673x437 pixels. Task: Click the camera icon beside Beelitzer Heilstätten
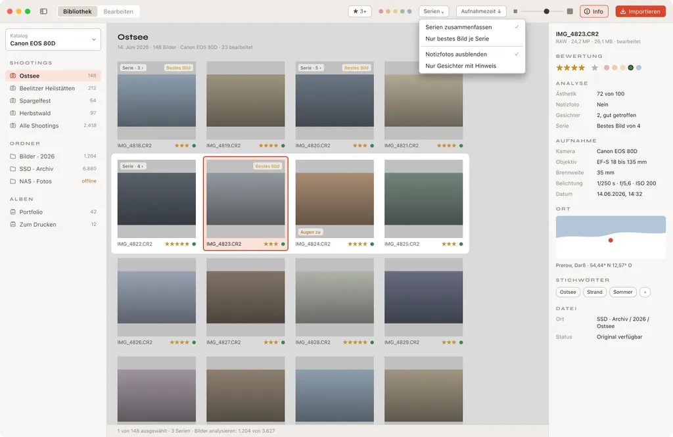(x=13, y=88)
